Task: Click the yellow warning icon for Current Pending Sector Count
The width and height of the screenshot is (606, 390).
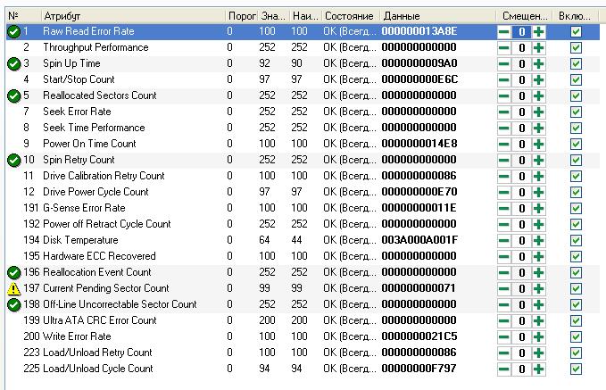Action: coord(13,288)
